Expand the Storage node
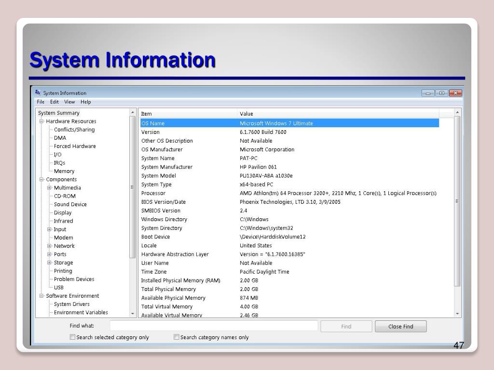 click(x=49, y=263)
